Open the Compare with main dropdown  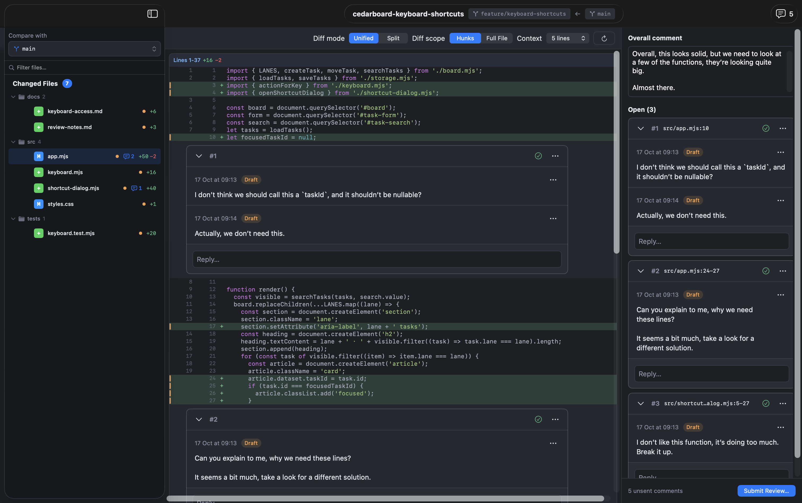(x=85, y=49)
